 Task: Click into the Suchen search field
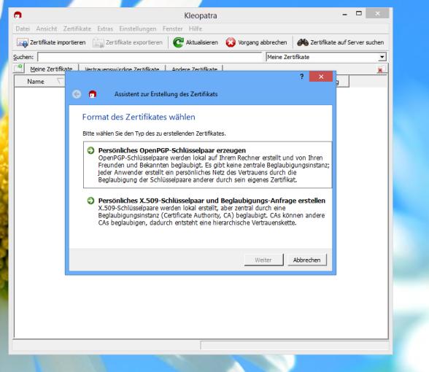pyautogui.click(x=150, y=57)
